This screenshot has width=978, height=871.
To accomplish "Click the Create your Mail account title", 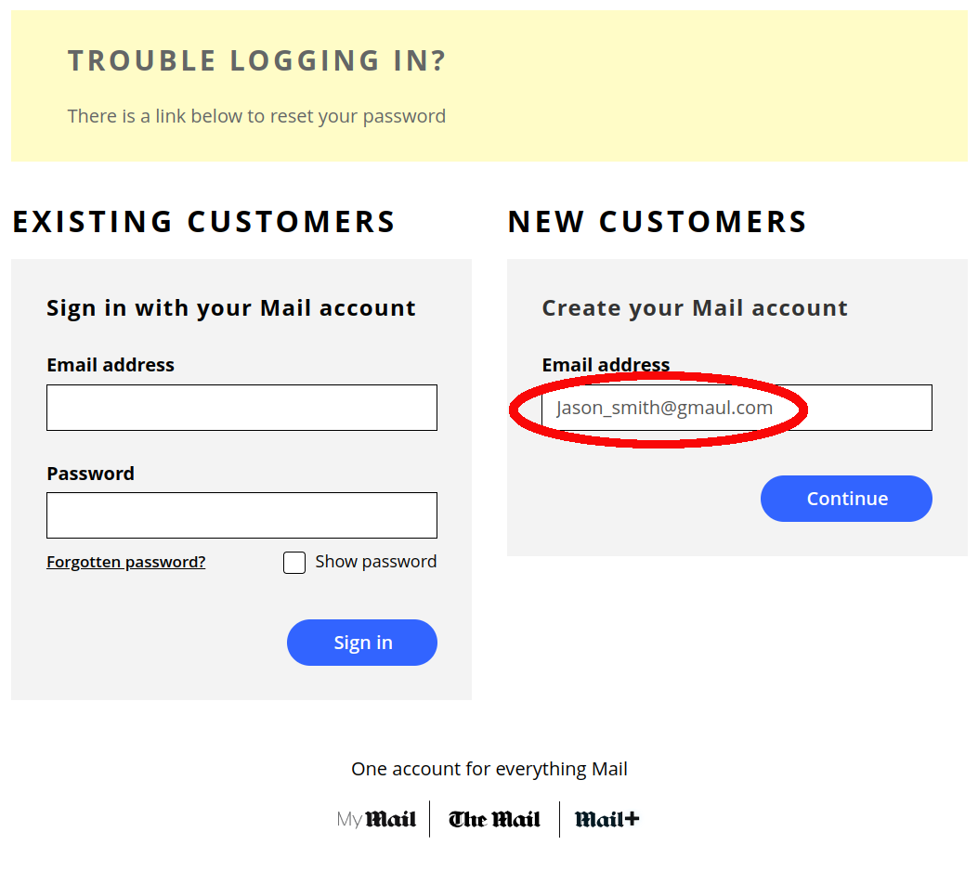I will tap(694, 307).
